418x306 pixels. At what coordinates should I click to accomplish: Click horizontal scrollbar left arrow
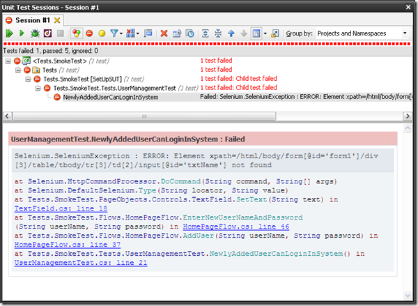7,116
